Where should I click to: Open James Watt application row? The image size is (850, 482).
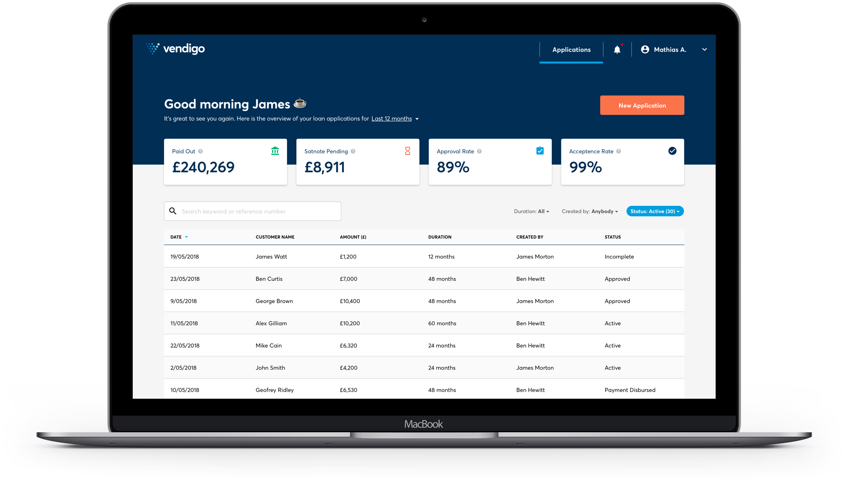(x=424, y=256)
